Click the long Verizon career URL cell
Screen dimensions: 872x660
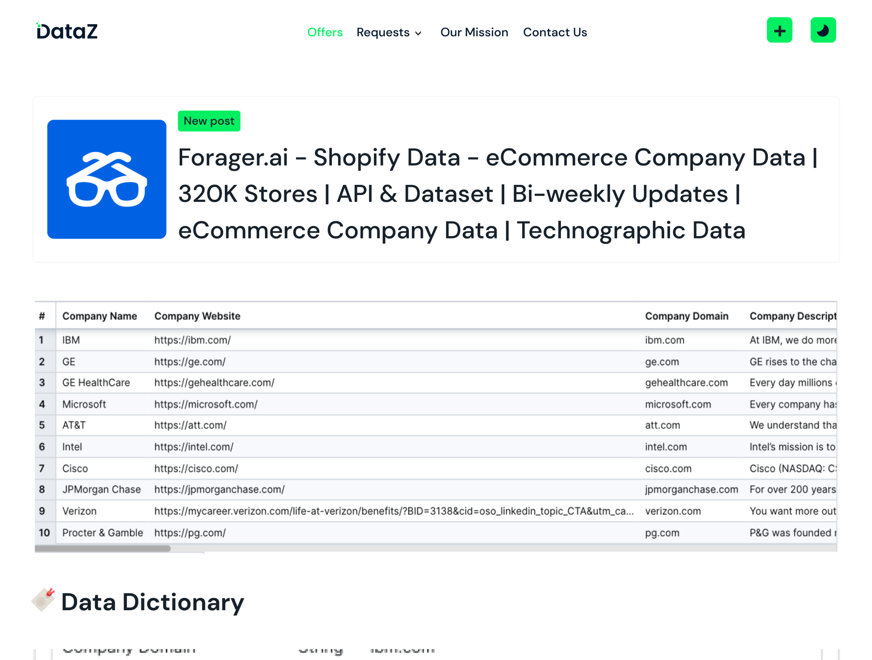pos(394,511)
